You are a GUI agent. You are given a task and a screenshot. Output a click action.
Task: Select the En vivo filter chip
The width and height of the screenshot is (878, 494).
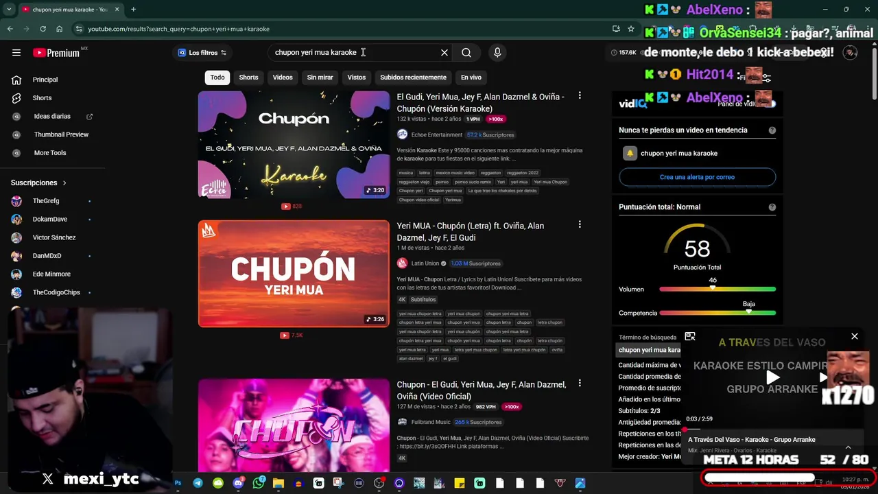(471, 78)
